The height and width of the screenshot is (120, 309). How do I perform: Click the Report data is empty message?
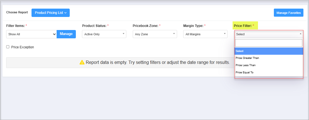[158, 63]
